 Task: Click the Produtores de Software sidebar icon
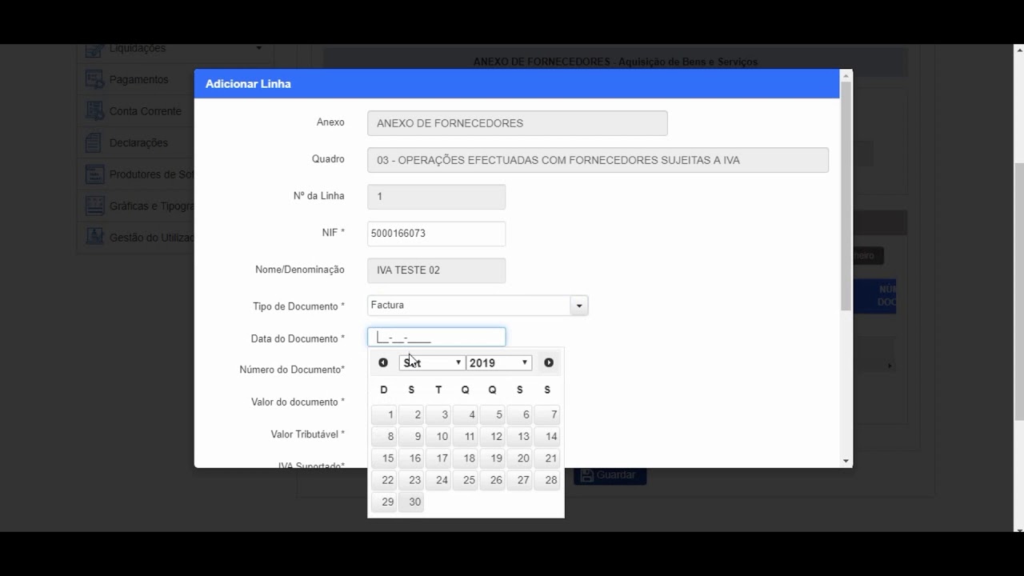tap(95, 174)
